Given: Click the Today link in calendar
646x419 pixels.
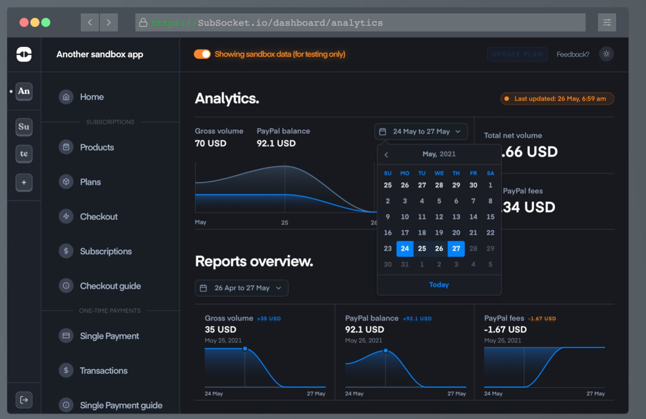Looking at the screenshot, I should 439,285.
